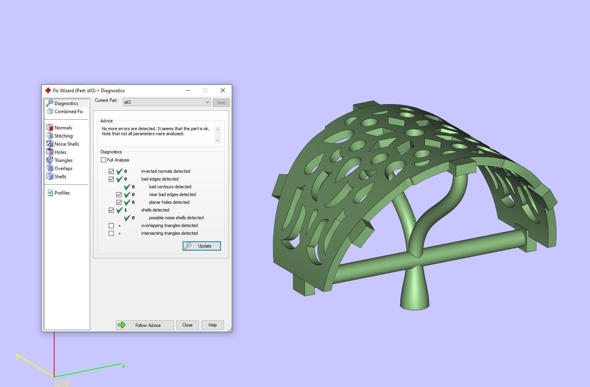Image resolution: width=590 pixels, height=387 pixels.
Task: Click the Follow Advice button
Action: coord(145,325)
